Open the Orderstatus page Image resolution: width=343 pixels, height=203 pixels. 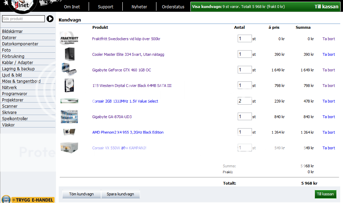coord(173,7)
